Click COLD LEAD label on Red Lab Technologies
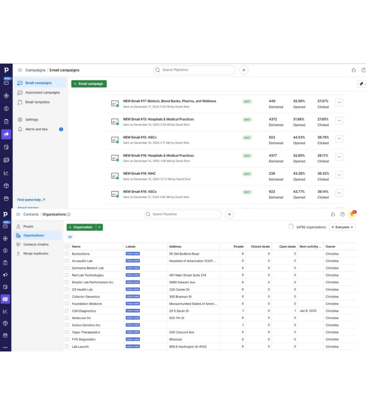Viewport: 369px width, 415px height. click(x=132, y=275)
